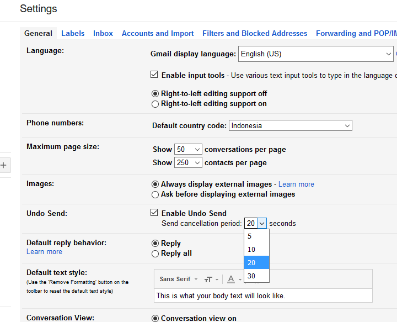Open the Sans Serif font dropdown

(179, 279)
